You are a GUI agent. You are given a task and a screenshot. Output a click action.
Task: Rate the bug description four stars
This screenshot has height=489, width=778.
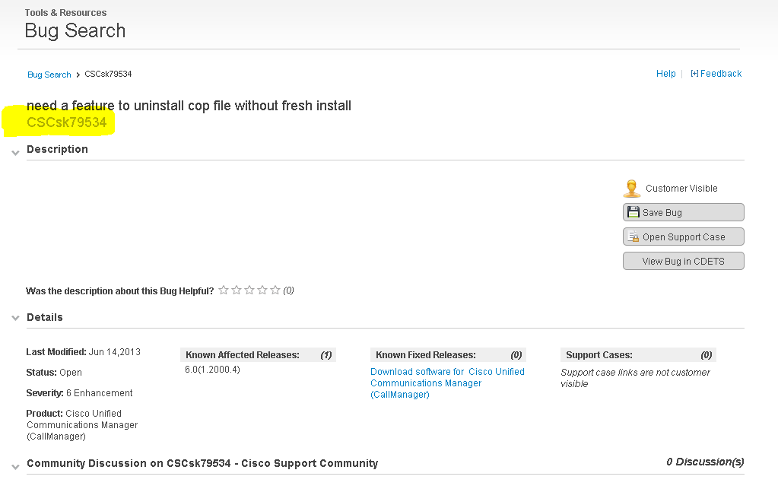[x=262, y=290]
